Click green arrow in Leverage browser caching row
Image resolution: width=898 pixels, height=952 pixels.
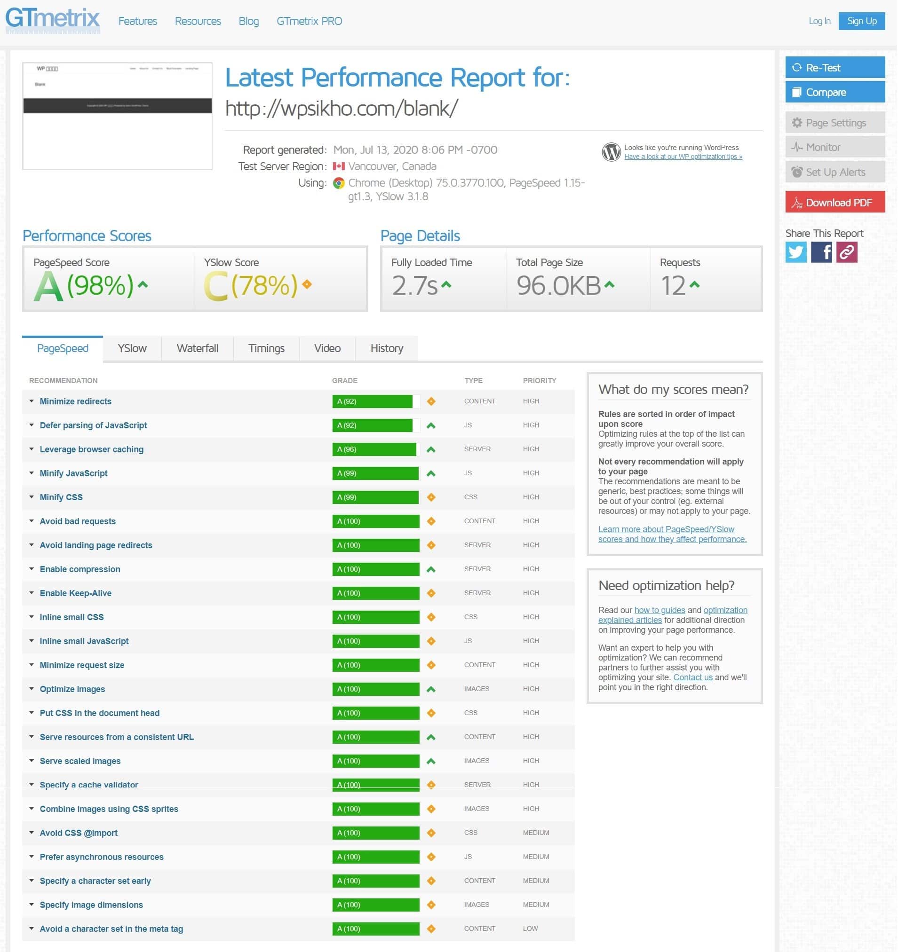tap(431, 449)
